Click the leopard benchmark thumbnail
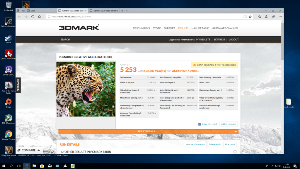This screenshot has height=169, width=300. click(86, 89)
